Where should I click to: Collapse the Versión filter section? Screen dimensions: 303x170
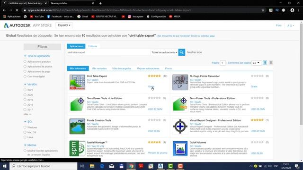pyautogui.click(x=30, y=84)
